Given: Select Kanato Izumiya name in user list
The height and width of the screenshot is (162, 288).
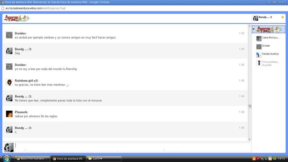Looking at the screenshot, I should pos(270,54).
